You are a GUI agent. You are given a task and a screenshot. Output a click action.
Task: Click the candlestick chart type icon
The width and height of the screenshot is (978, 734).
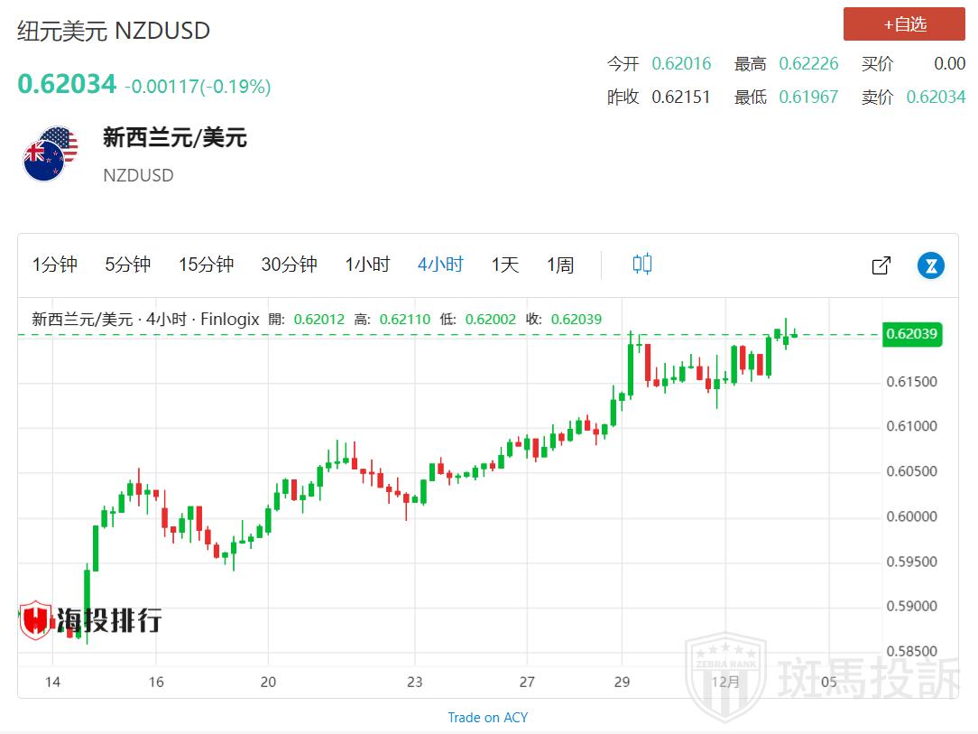click(x=641, y=265)
